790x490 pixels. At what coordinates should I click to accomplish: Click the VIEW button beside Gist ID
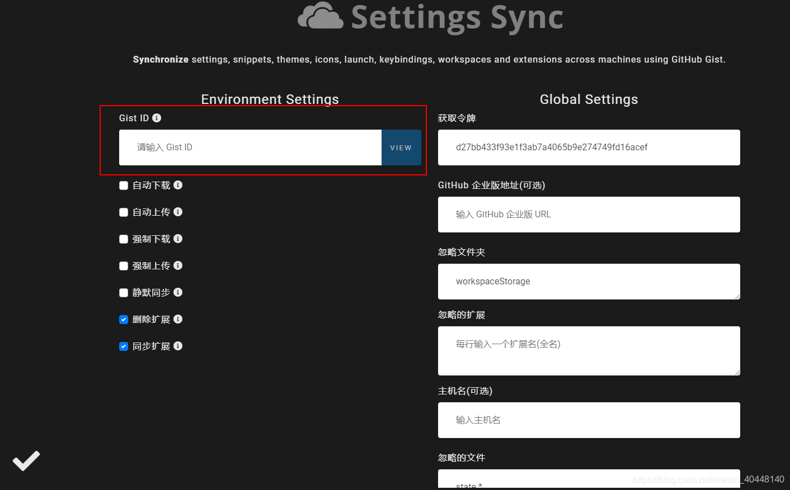click(x=401, y=148)
